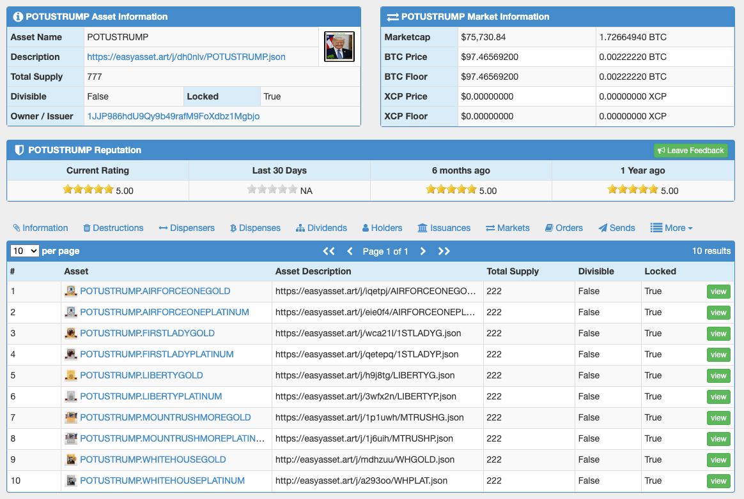The width and height of the screenshot is (744, 499).
Task: Click the MOUNTRUSHMOREGOLD asset icon
Action: (x=71, y=417)
